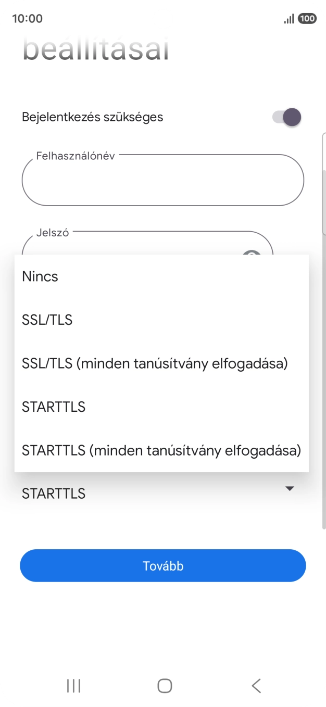This screenshot has width=326, height=707.
Task: Tap the signal strength icon
Action: pos(288,18)
